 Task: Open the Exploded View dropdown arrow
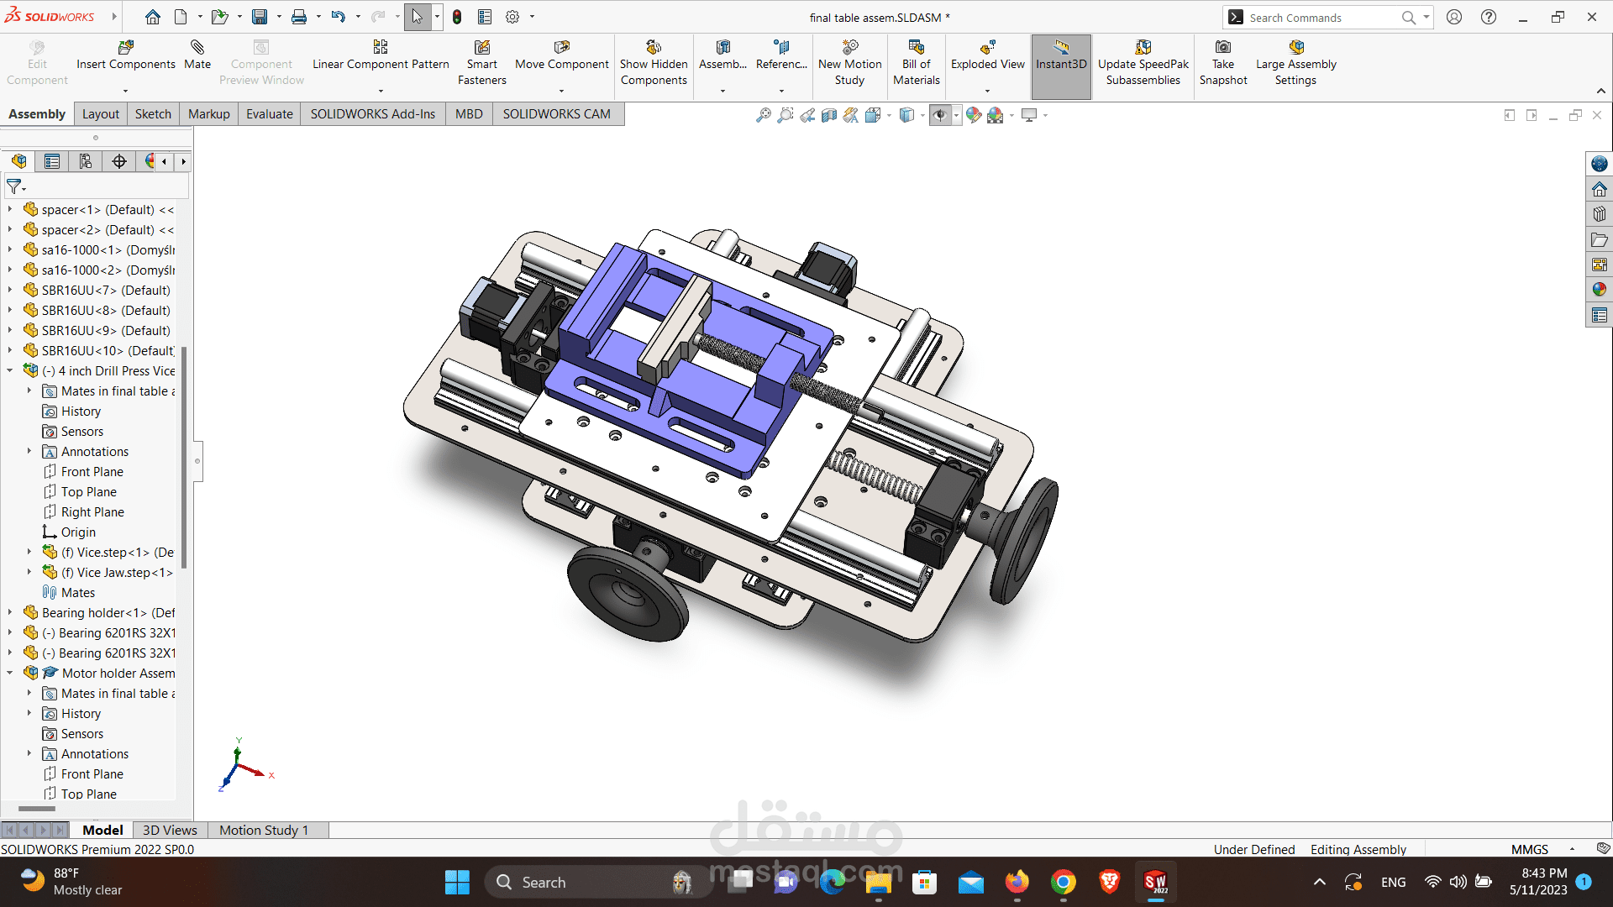[x=987, y=91]
